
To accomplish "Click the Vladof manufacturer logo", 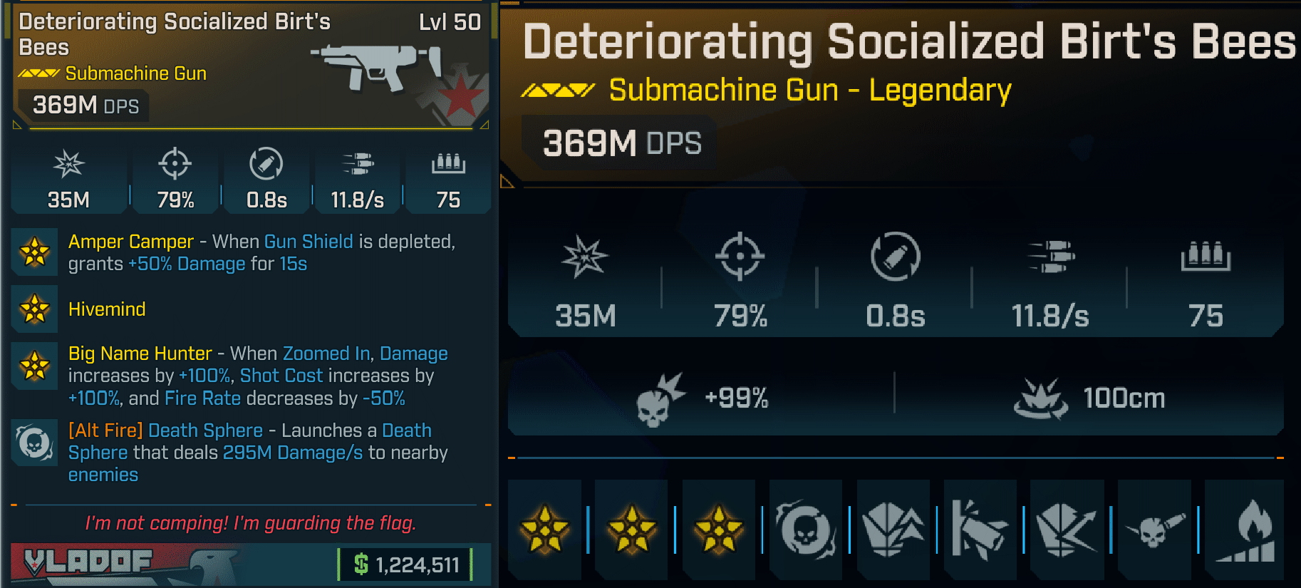I will 89,563.
